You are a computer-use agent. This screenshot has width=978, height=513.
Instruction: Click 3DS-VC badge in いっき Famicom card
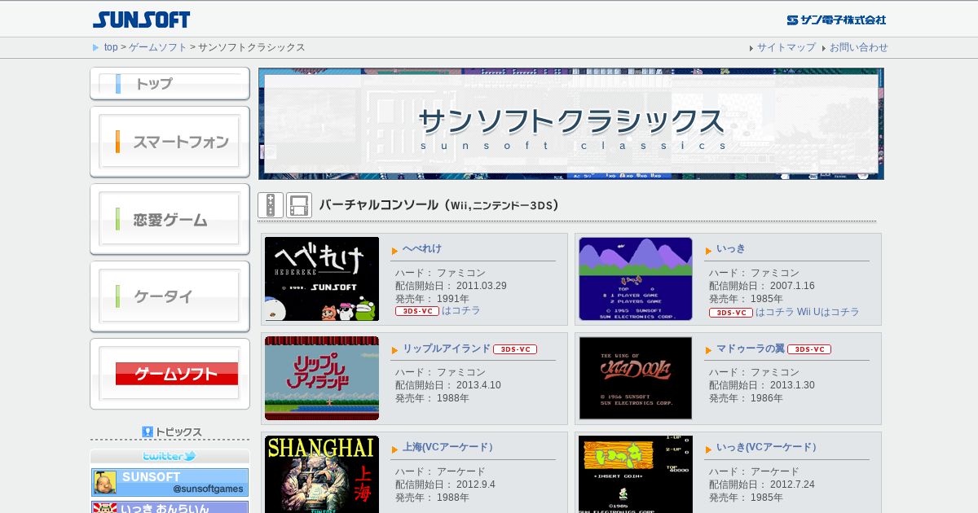(x=731, y=313)
